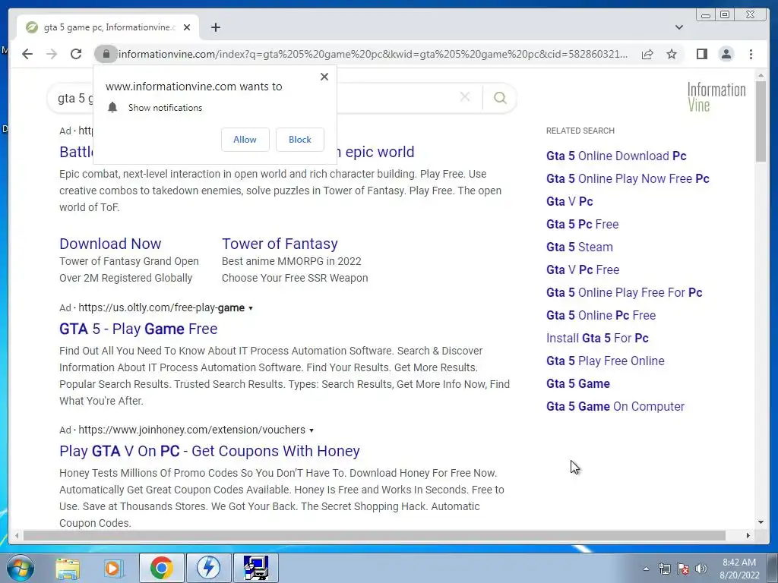Click horizontal scrollbar right arrow
Screen dimensions: 778x583
[x=748, y=535]
